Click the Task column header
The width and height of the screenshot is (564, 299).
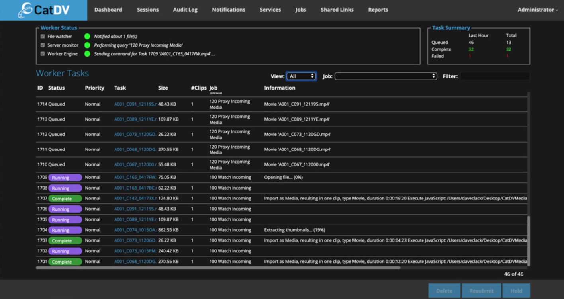point(120,88)
